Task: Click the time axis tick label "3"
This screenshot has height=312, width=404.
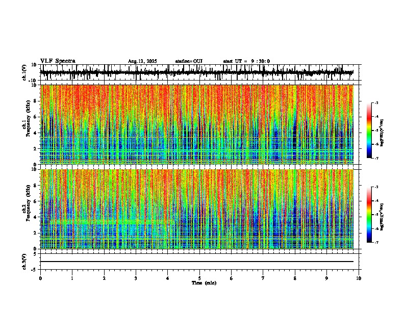Action: (x=136, y=278)
